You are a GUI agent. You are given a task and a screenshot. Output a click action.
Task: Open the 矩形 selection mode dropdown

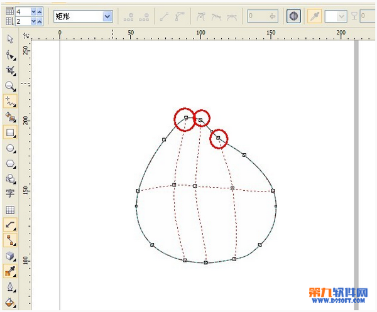[107, 16]
